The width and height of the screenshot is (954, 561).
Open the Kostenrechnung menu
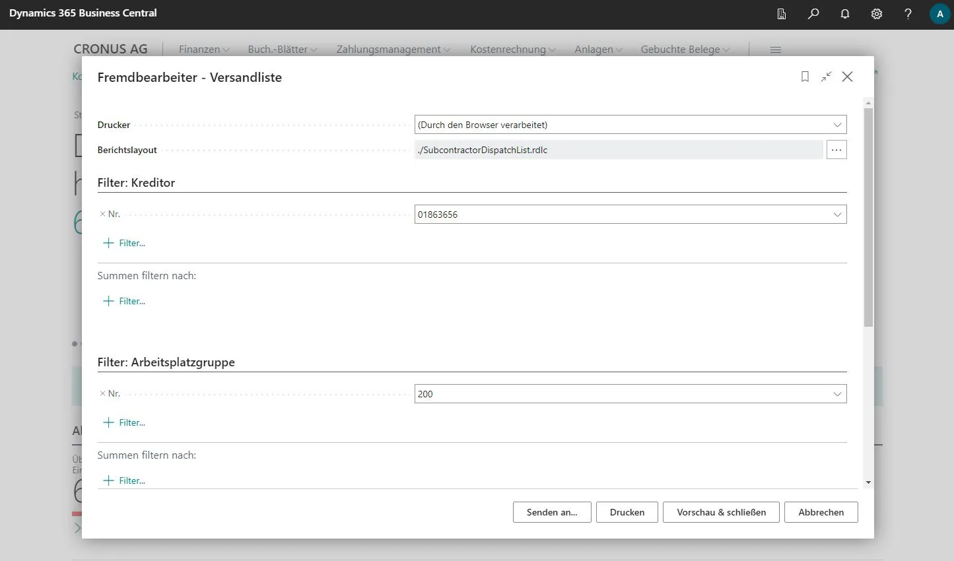pyautogui.click(x=513, y=49)
